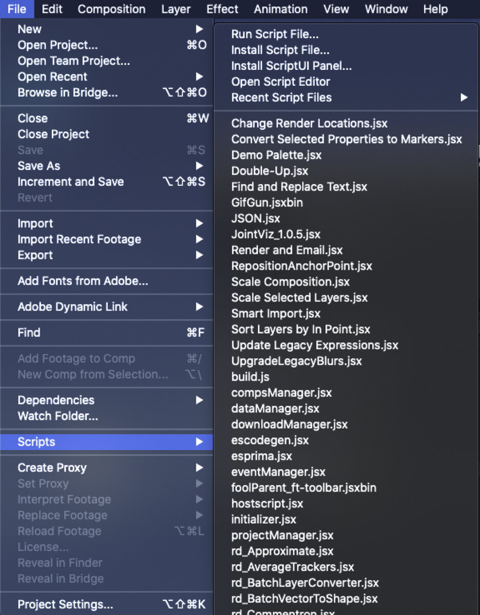The width and height of the screenshot is (480, 615).
Task: Run rd_BatchLayerConverter.jsx script
Action: pos(305,583)
